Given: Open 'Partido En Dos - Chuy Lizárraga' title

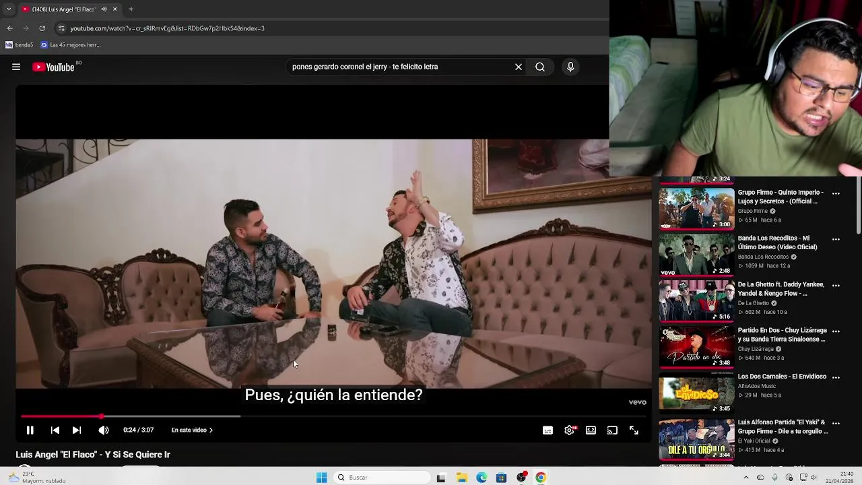Looking at the screenshot, I should pos(783,335).
